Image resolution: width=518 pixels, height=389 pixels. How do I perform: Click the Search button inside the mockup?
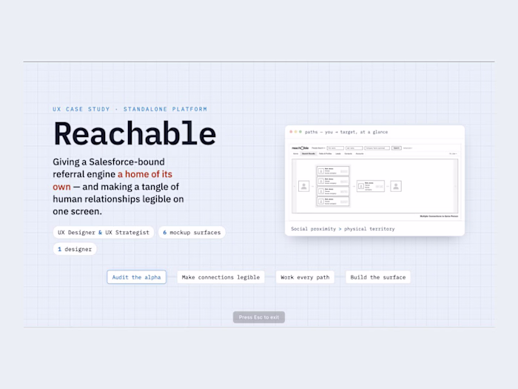397,148
